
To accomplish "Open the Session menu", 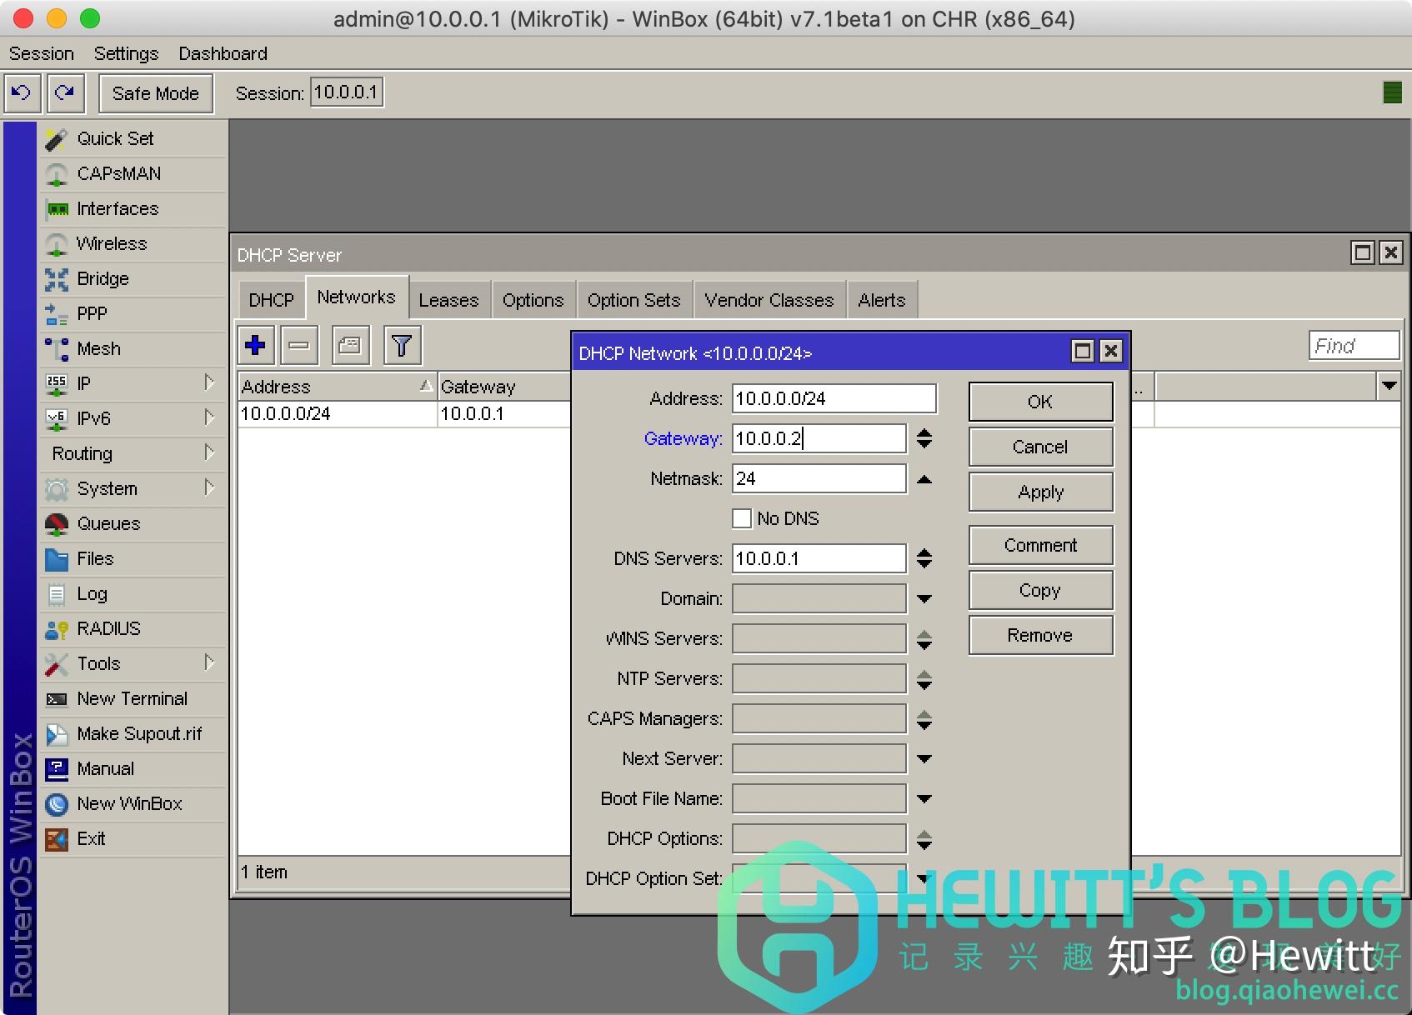I will click(x=41, y=52).
